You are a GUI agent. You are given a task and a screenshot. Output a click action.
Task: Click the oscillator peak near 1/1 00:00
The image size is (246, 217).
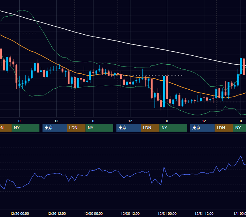point(241,156)
